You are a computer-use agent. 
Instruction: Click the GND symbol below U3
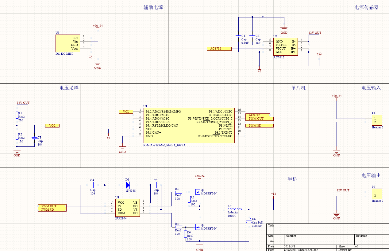98,66
